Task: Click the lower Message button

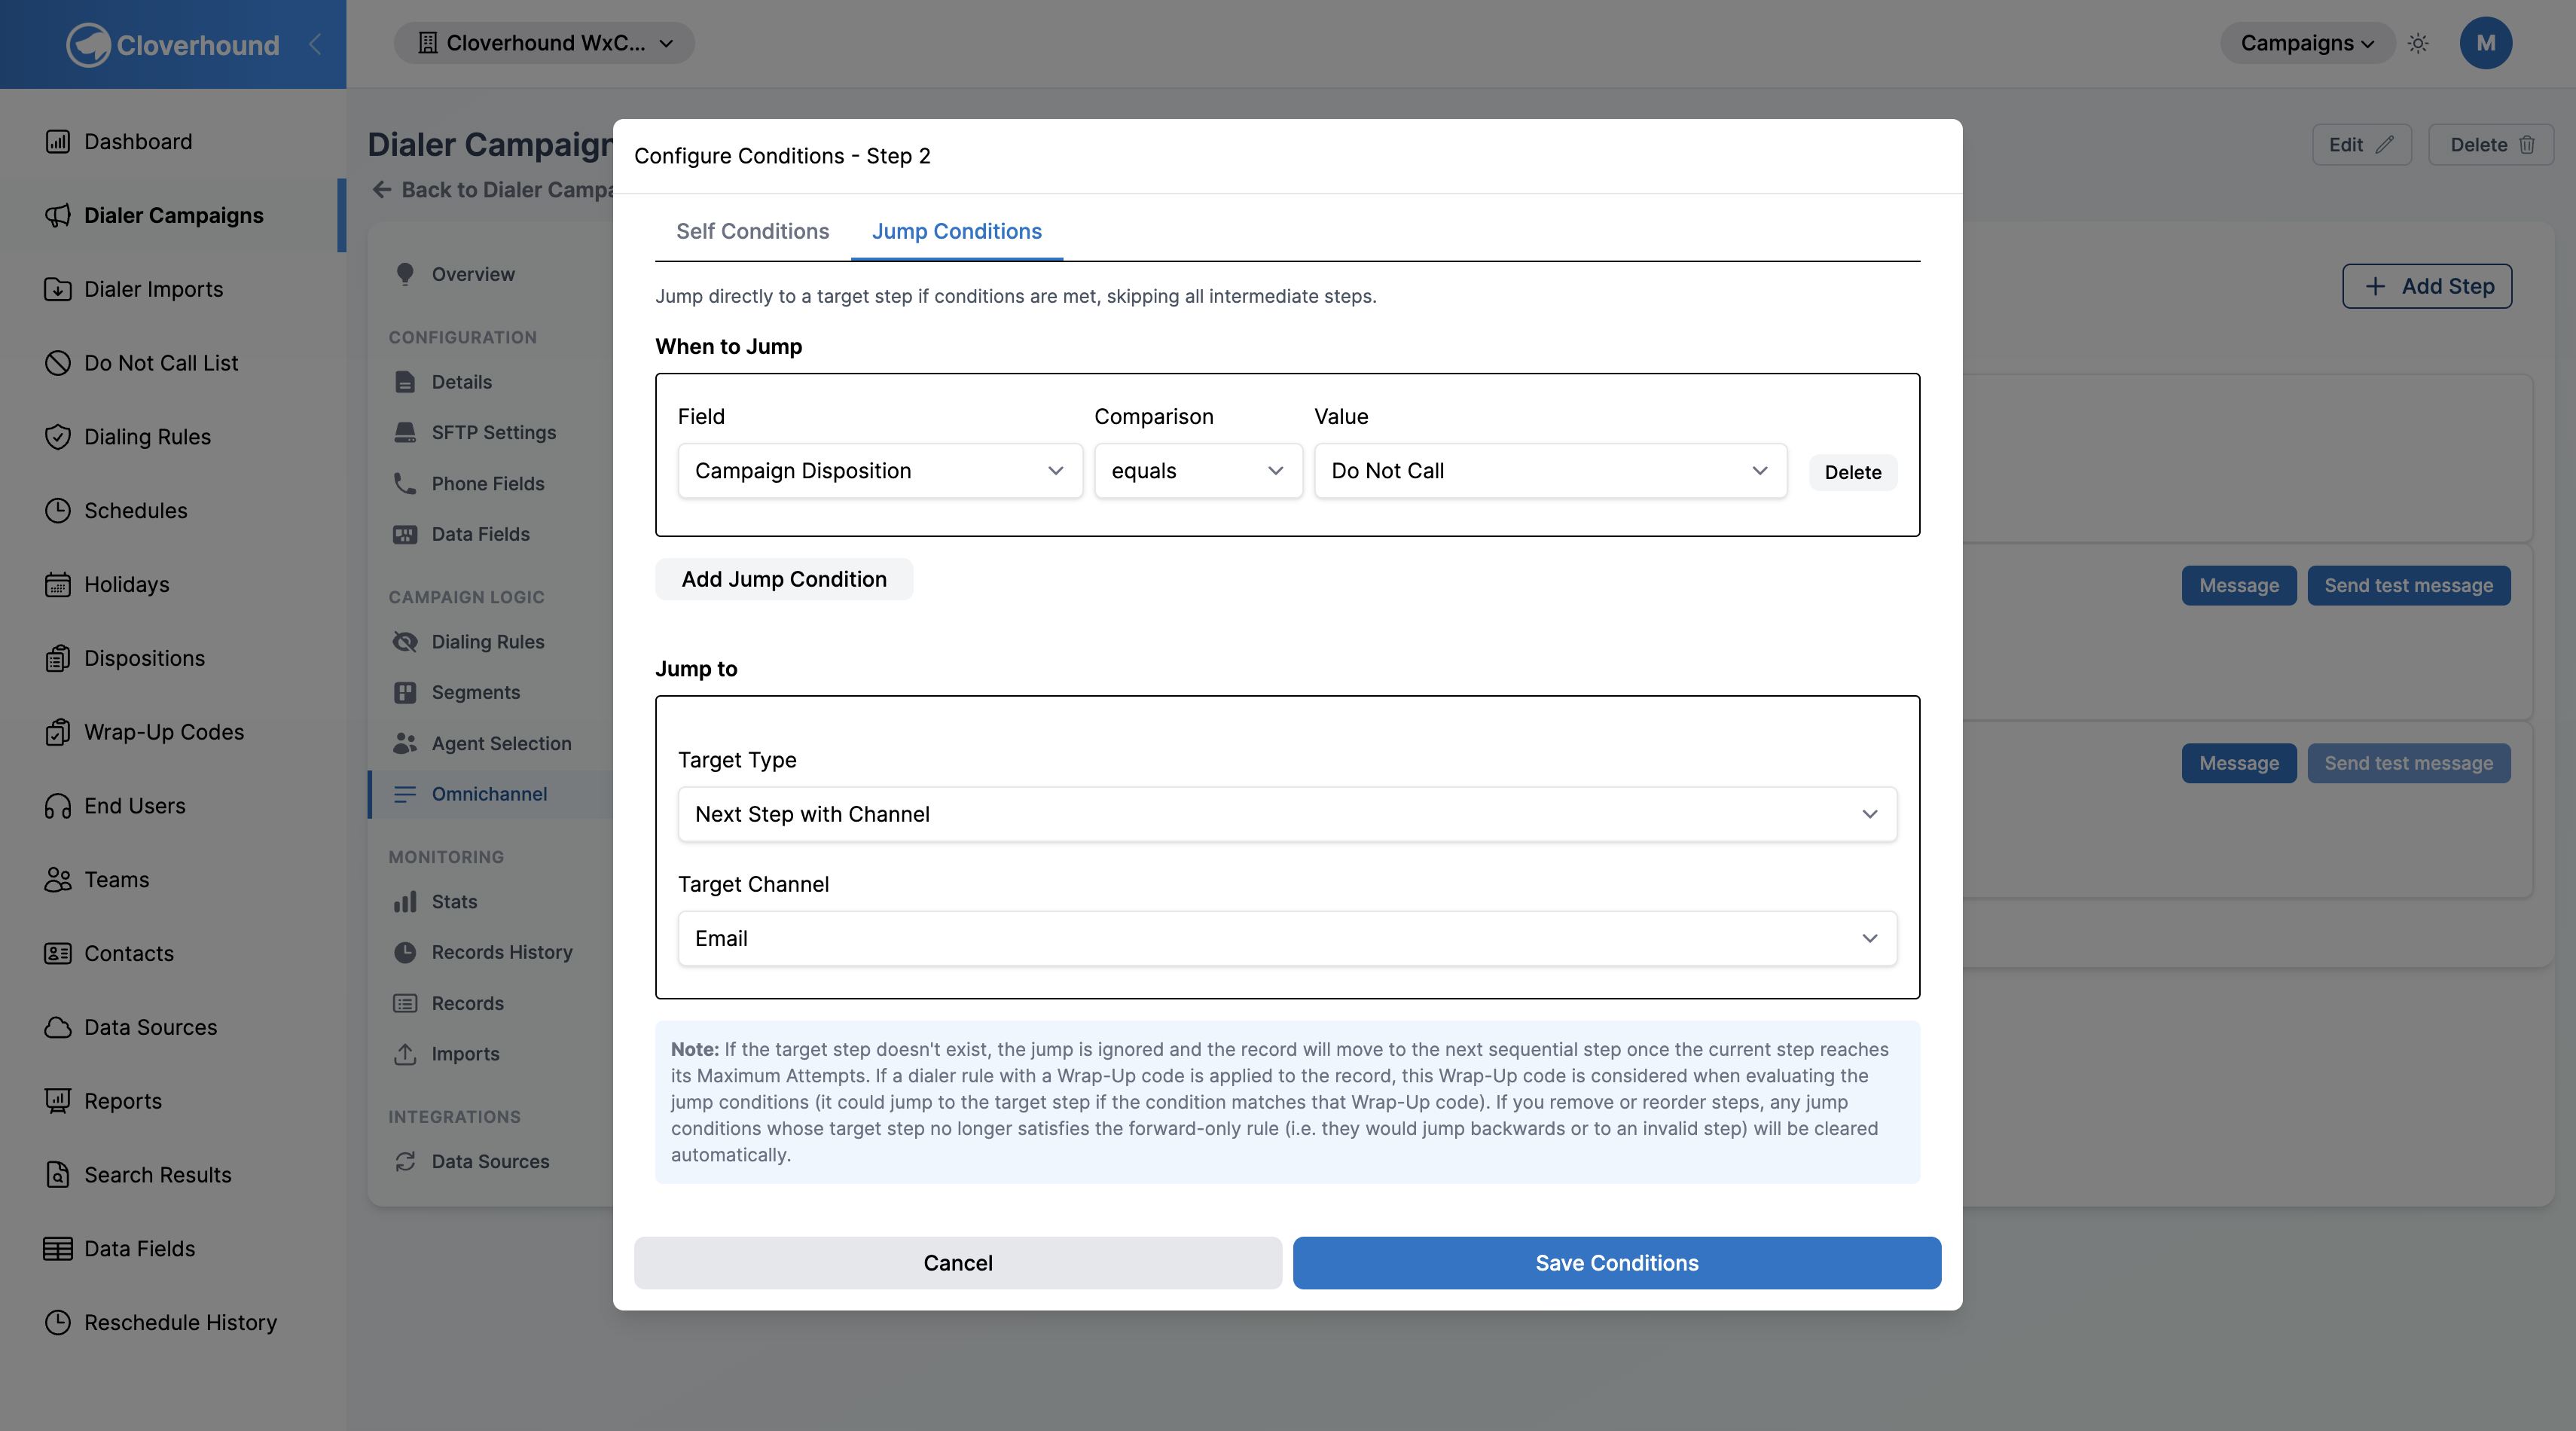Action: pos(2238,763)
